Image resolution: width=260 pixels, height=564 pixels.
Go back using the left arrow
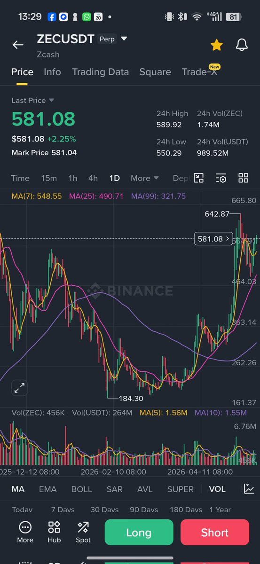[x=18, y=45]
